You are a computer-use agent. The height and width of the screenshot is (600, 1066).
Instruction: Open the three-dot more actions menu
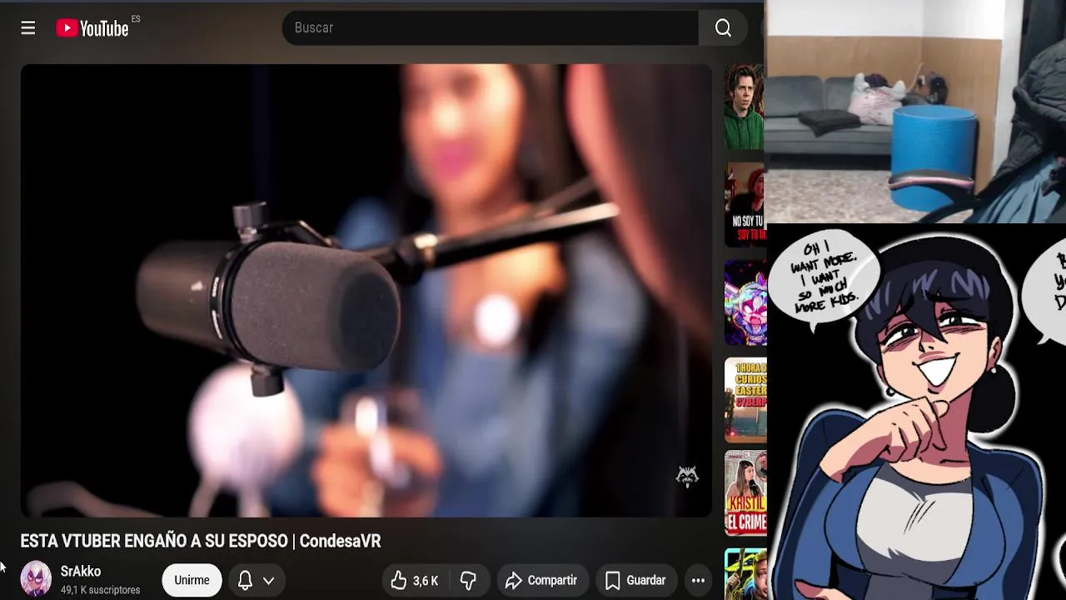698,580
